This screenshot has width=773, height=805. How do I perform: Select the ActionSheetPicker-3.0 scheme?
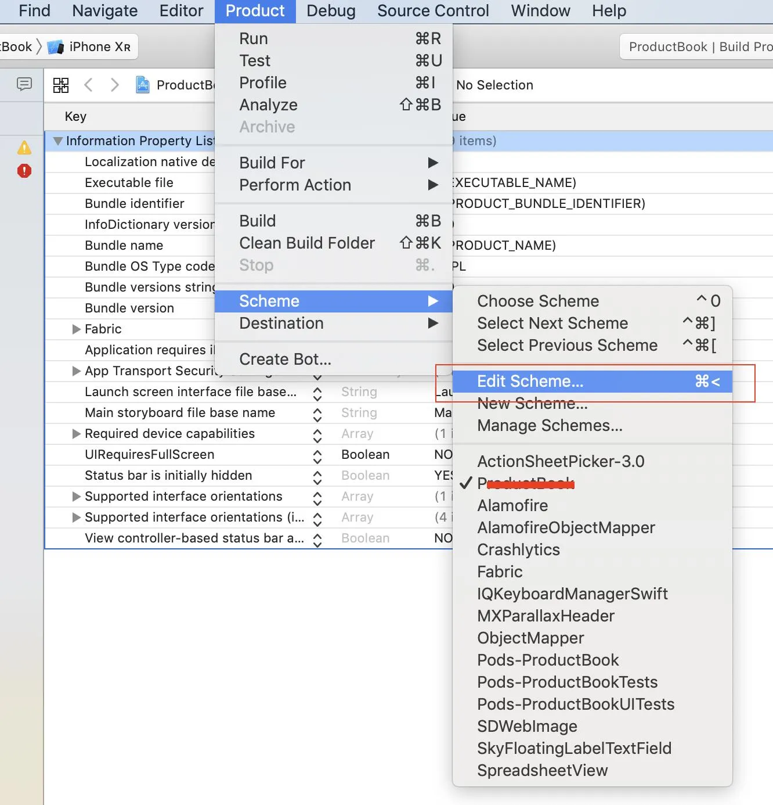click(x=593, y=461)
